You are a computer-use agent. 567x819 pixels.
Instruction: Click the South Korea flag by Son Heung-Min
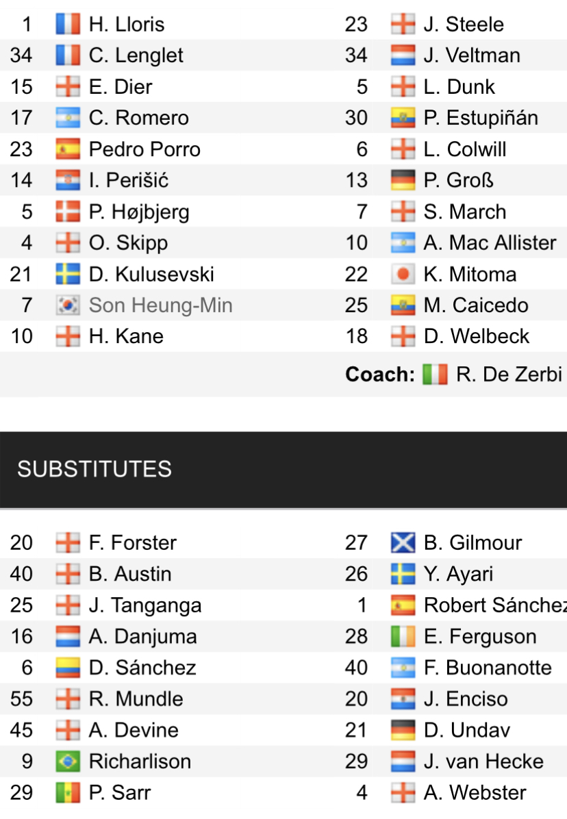point(68,305)
